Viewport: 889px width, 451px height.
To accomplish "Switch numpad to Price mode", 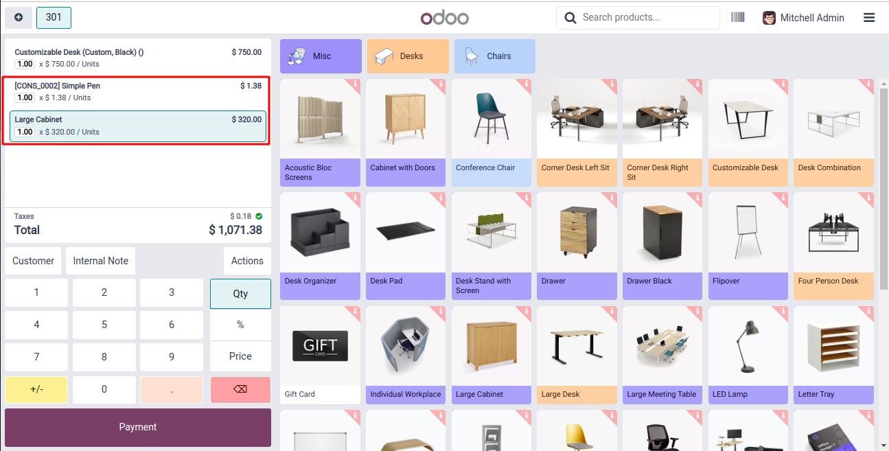I will [x=240, y=356].
